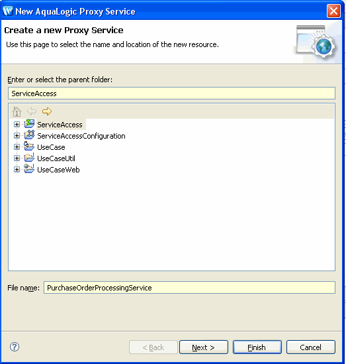This screenshot has height=364, width=346.
Task: Click the parent folder input field
Action: tap(171, 93)
